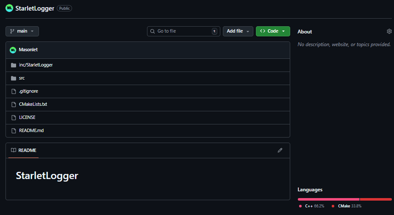Open the README.md file
This screenshot has width=394, height=215.
point(31,130)
